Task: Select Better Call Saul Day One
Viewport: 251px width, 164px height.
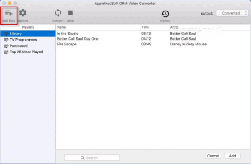Action: (153, 39)
